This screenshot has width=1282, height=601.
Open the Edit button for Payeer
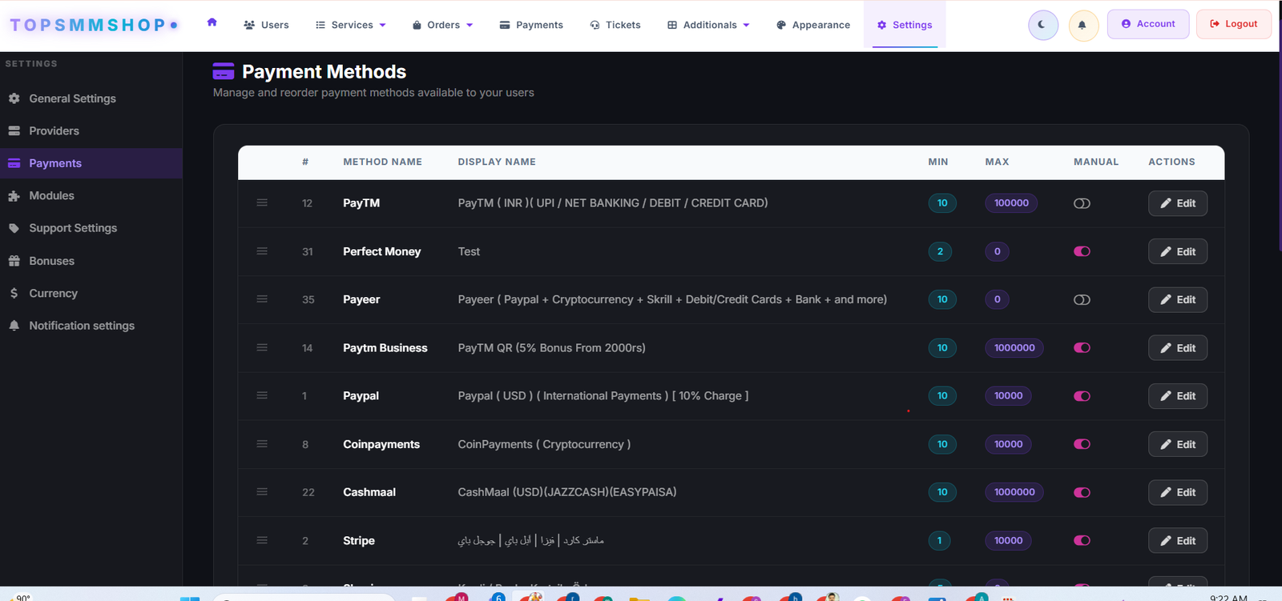[x=1178, y=299]
